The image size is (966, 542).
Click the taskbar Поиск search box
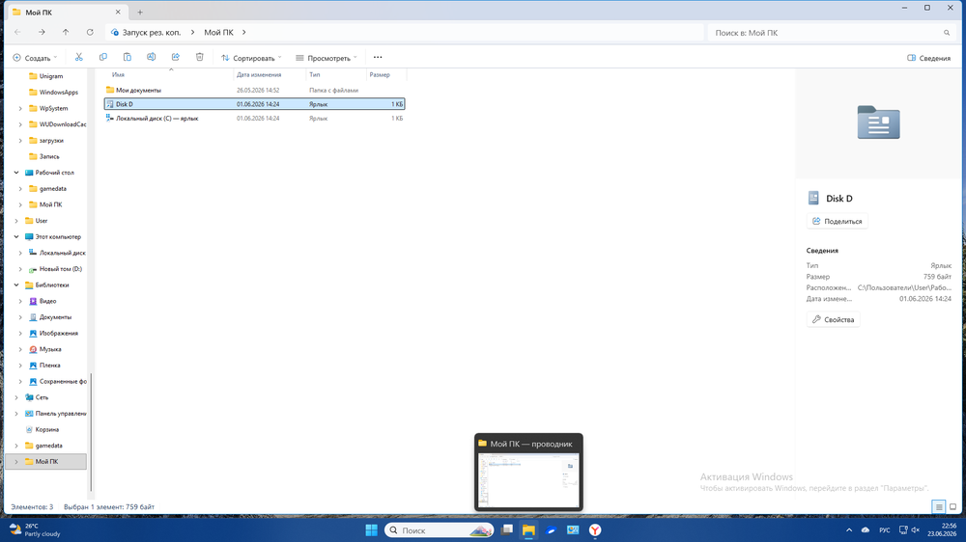pyautogui.click(x=440, y=529)
